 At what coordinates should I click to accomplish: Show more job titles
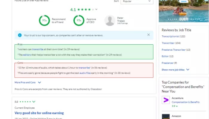point(173,70)
